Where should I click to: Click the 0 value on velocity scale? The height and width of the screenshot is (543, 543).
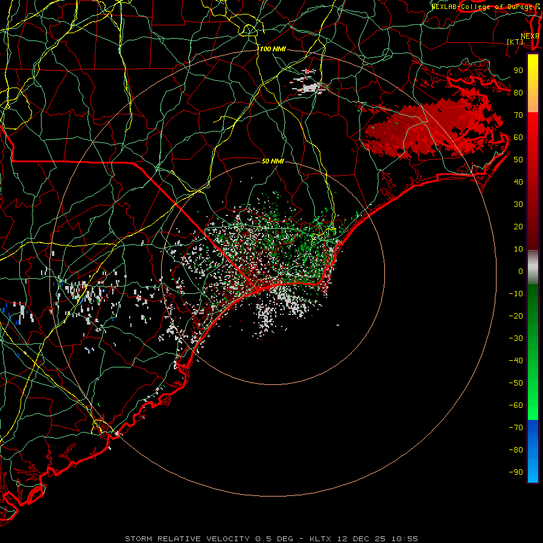[x=521, y=271]
